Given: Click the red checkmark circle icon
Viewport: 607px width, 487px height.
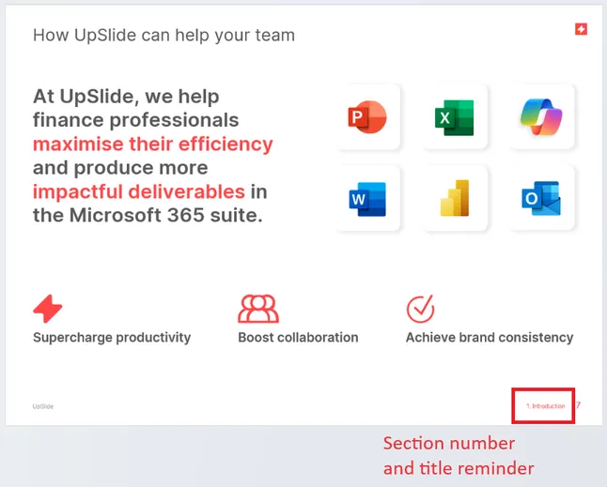Looking at the screenshot, I should pos(420,309).
